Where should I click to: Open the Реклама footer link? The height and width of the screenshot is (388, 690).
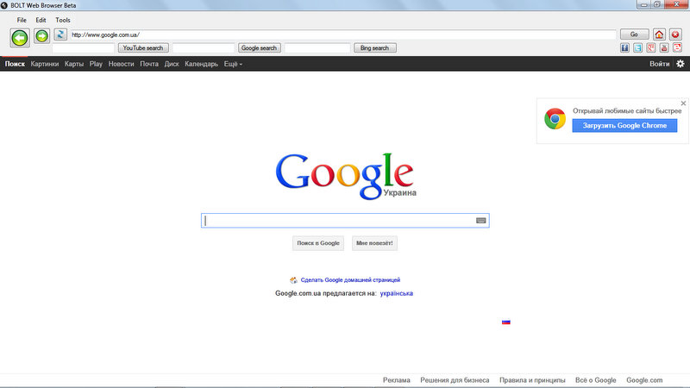[397, 380]
